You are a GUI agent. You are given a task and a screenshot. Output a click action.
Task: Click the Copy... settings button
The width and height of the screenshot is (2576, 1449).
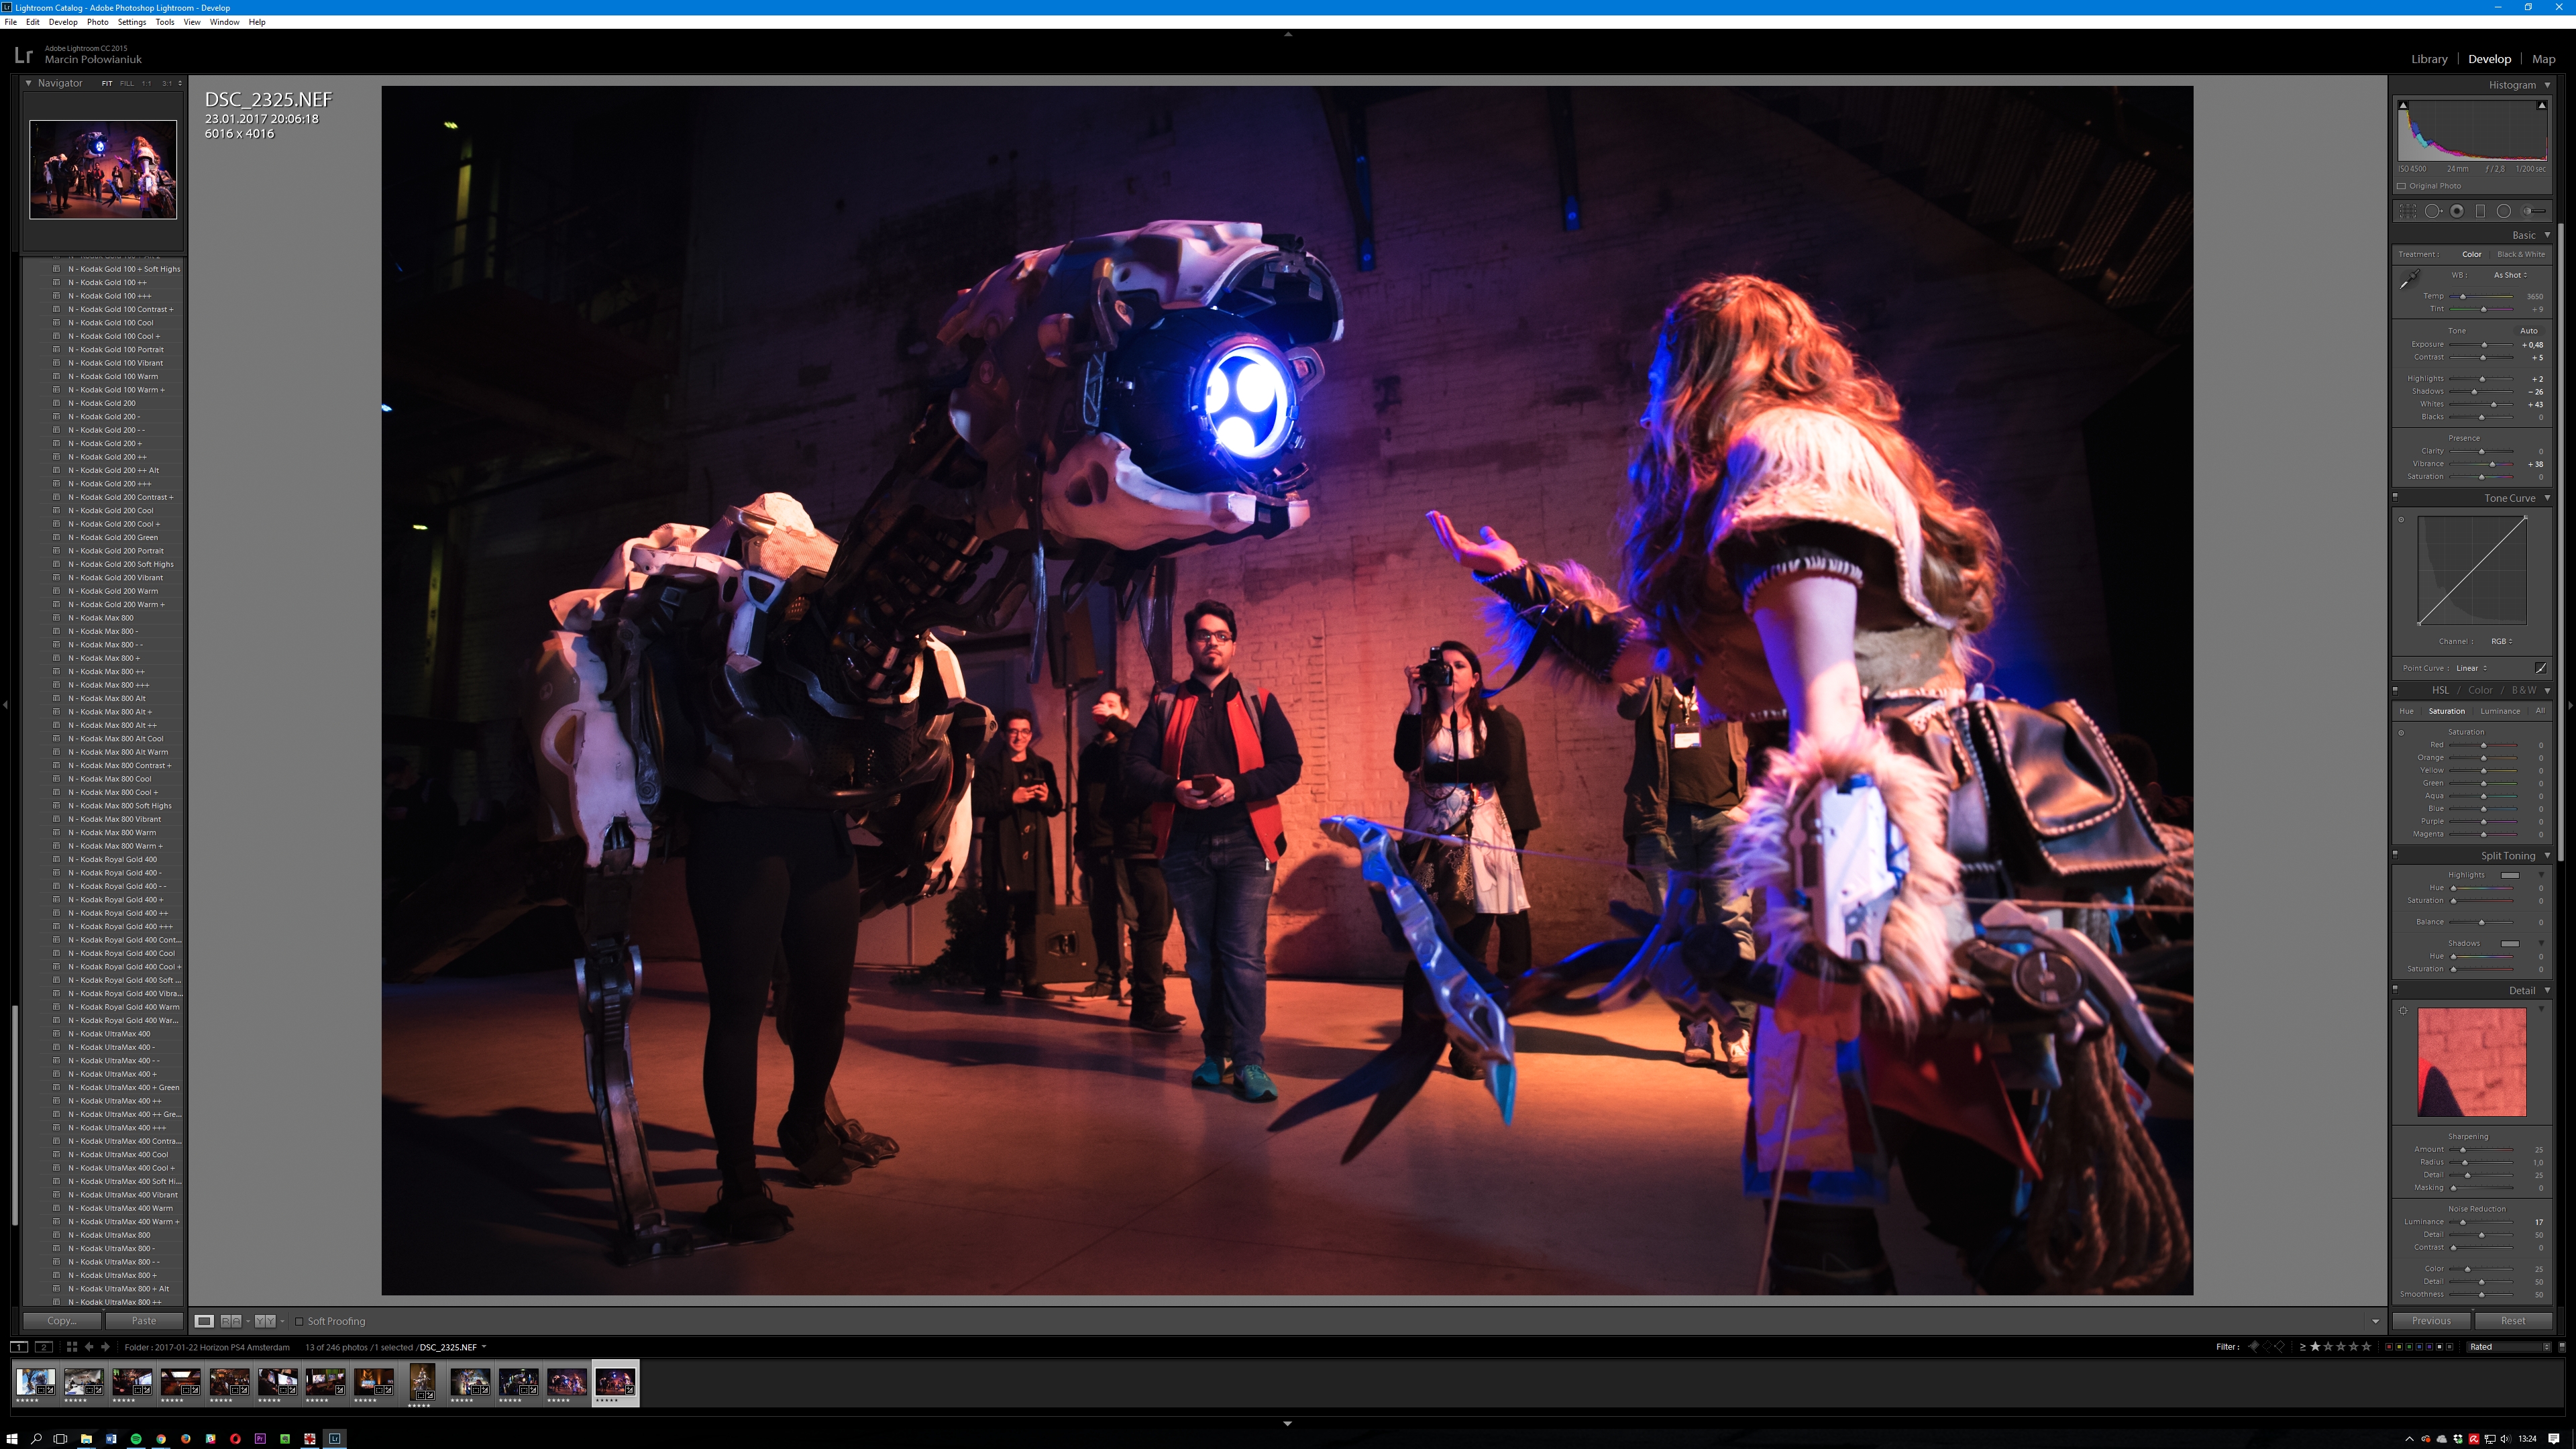tap(62, 1321)
